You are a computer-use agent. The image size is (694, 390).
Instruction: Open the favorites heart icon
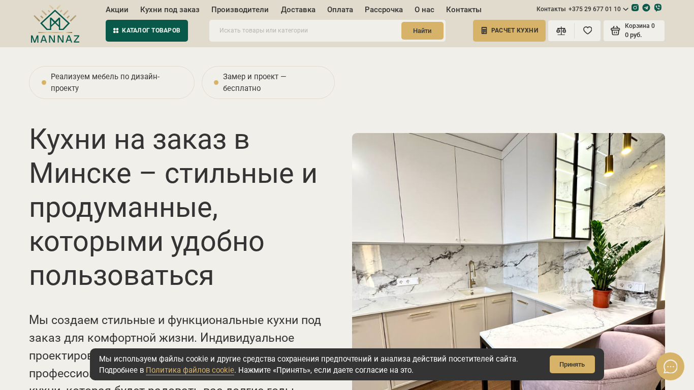click(x=588, y=30)
